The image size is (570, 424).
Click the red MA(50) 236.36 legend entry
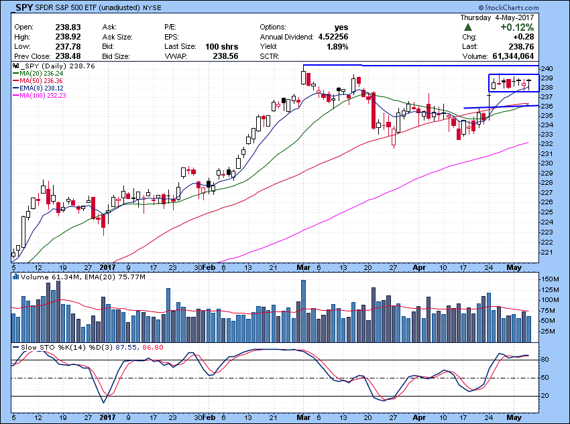click(x=38, y=80)
